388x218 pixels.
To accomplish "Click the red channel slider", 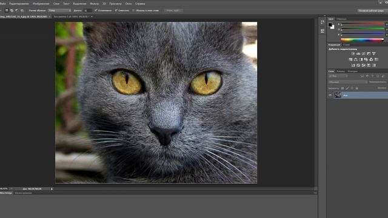I will click(363, 24).
